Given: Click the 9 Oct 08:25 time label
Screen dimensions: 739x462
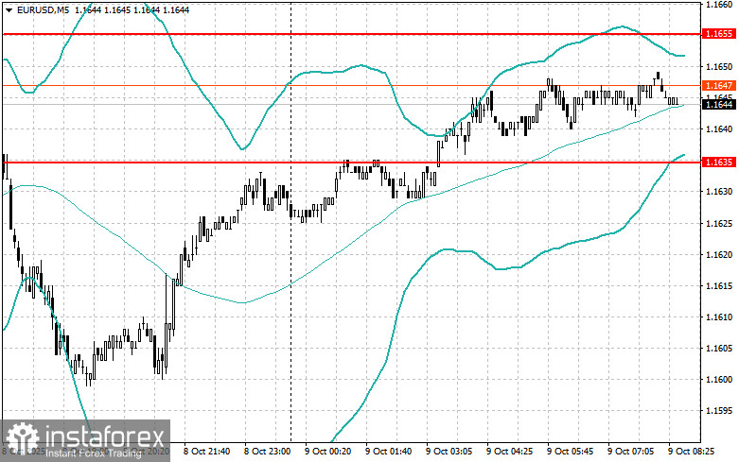Looking at the screenshot, I should (x=691, y=452).
